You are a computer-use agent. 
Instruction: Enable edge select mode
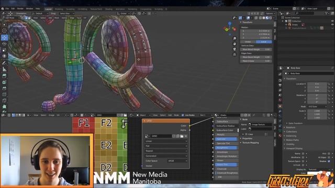pos(26,18)
